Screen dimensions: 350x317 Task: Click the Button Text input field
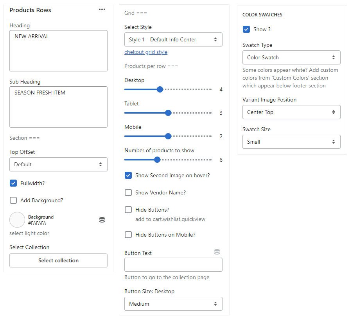point(173,265)
